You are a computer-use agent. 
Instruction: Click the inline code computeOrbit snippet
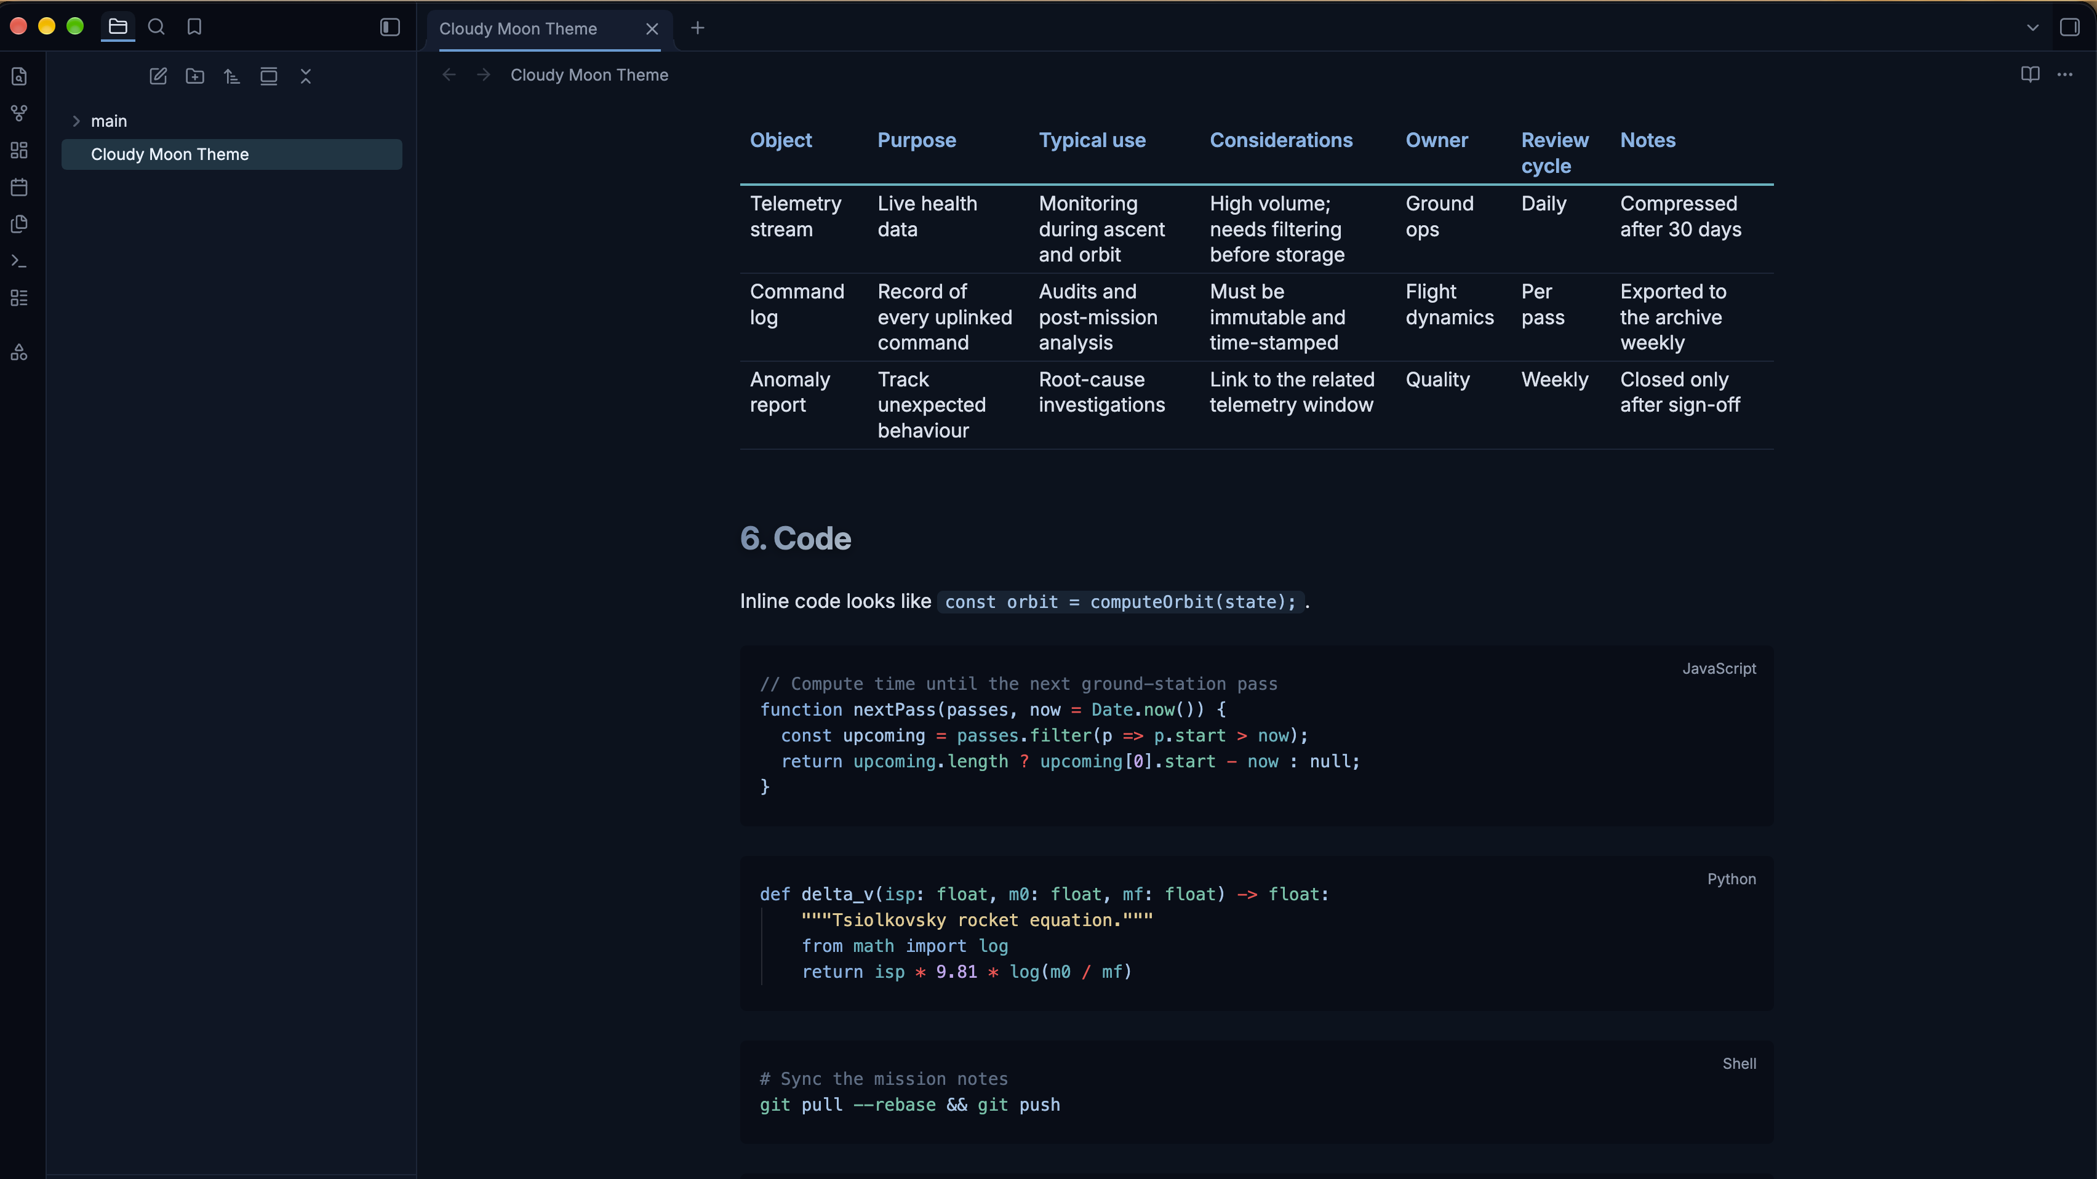point(1120,602)
